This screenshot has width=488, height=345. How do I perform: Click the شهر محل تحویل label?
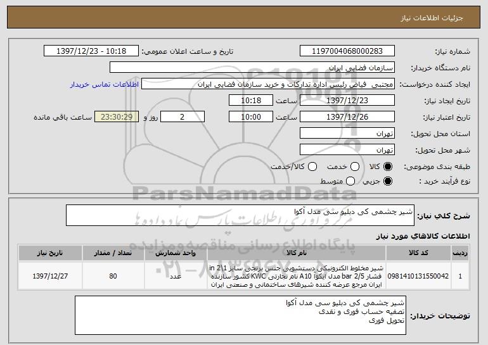(x=443, y=150)
